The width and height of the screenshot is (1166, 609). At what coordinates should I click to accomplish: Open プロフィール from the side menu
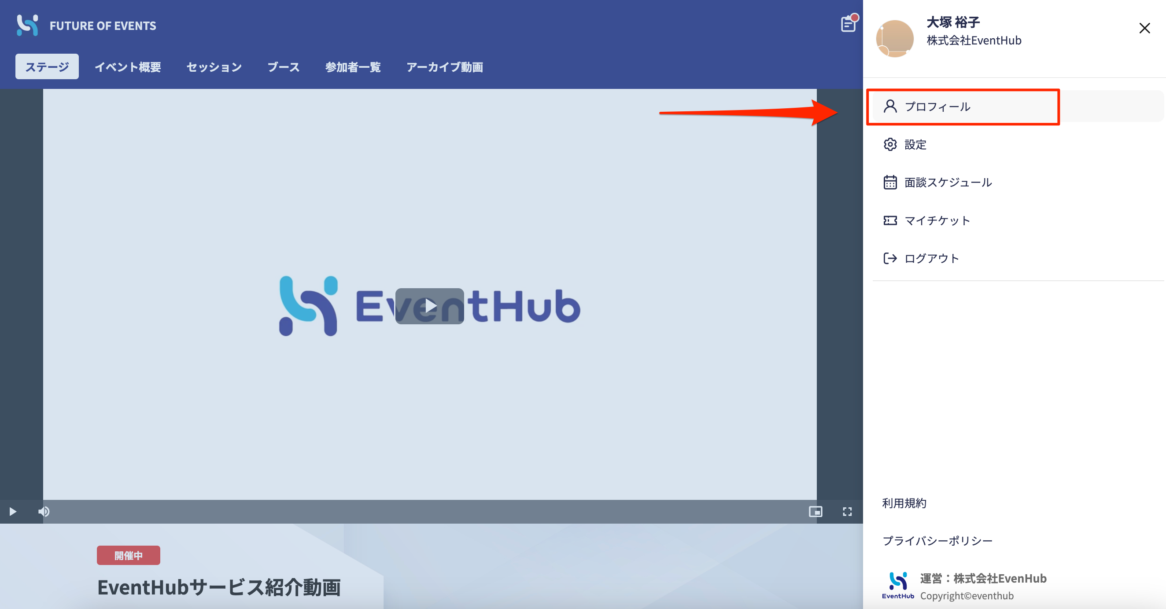pyautogui.click(x=937, y=107)
